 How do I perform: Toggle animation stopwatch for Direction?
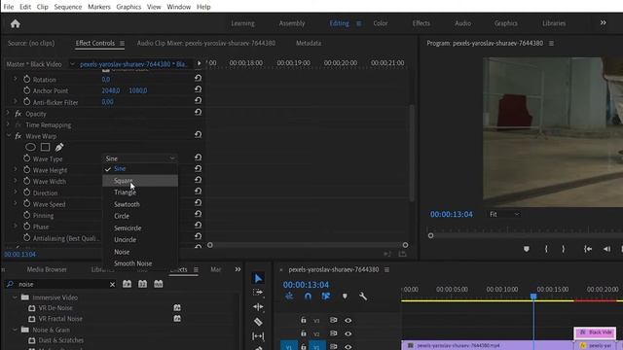click(26, 192)
